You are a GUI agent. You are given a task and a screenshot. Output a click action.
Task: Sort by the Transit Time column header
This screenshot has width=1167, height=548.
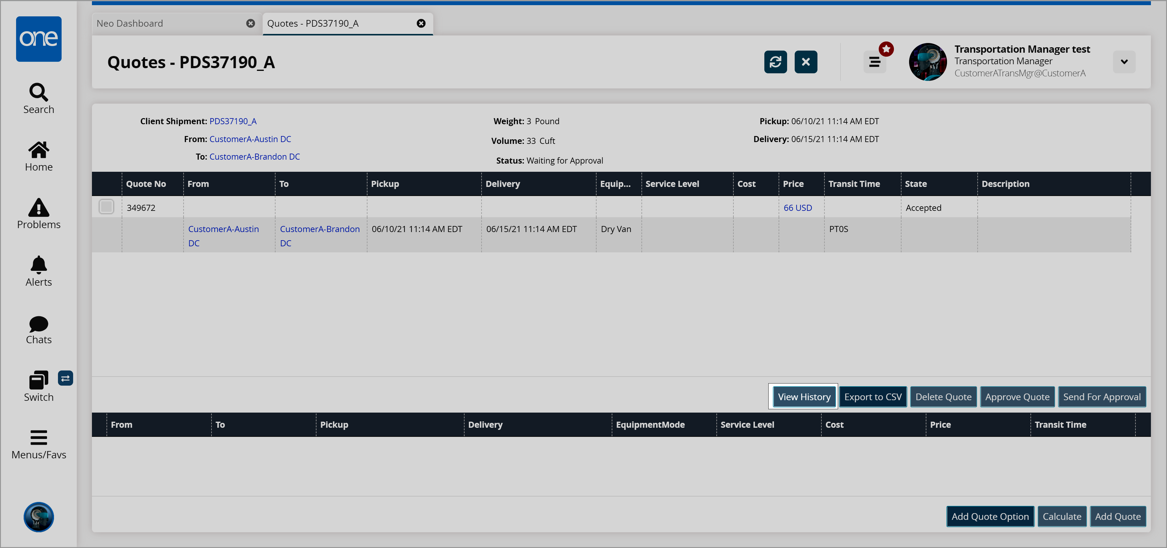854,184
